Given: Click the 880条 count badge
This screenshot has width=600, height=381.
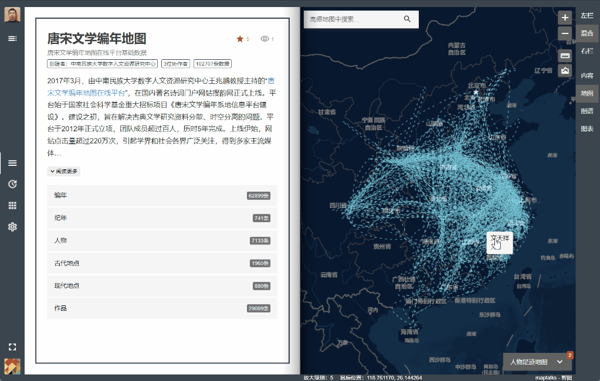Looking at the screenshot, I should (262, 286).
